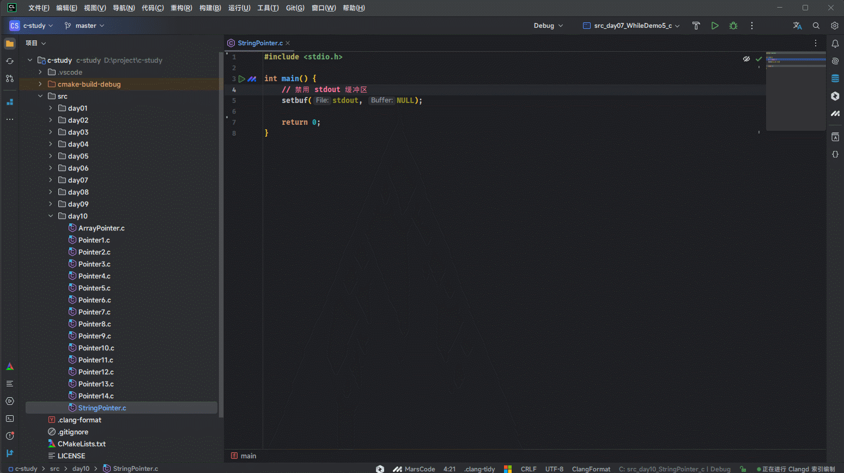
Task: Open the MarsCode AI panel icon
Action: (835, 113)
